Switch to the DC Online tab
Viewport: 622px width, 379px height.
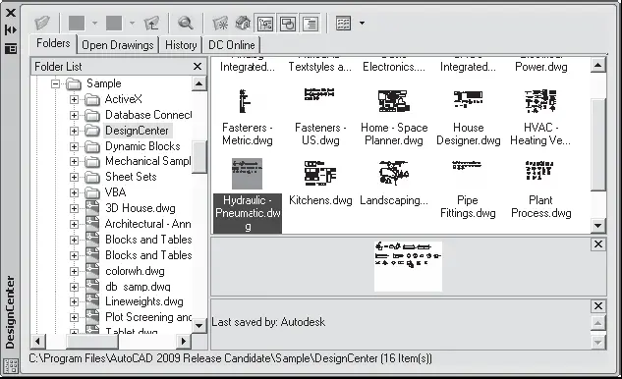[x=232, y=45]
